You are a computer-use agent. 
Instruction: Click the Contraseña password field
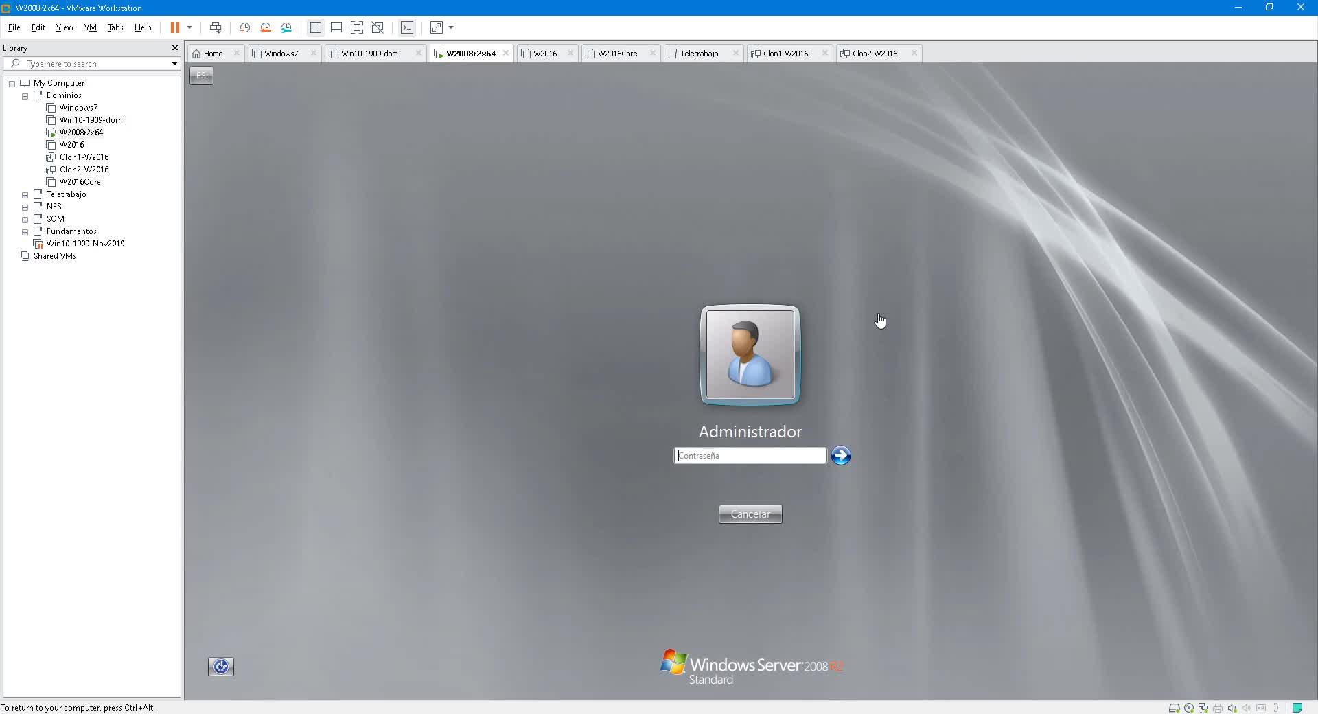point(750,456)
